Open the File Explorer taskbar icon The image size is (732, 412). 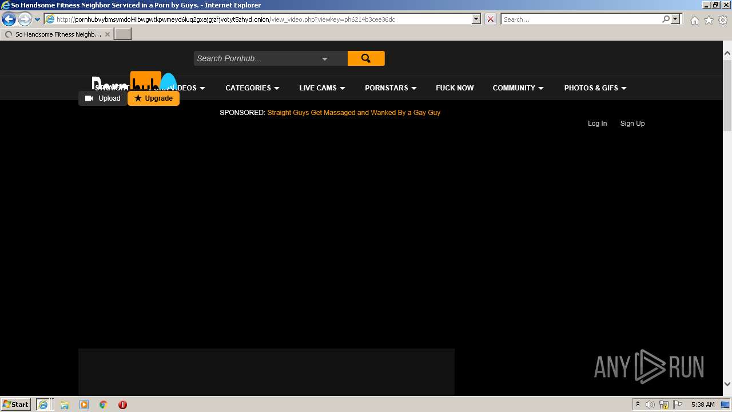(65, 405)
